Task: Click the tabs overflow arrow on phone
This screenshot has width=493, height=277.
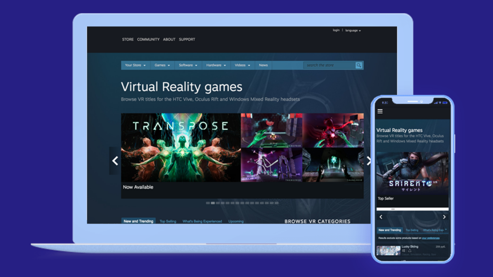Action: tap(446, 230)
